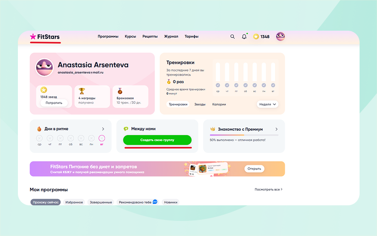The width and height of the screenshot is (377, 236).
Task: Open the Неделя period dropdown
Action: pos(267,104)
